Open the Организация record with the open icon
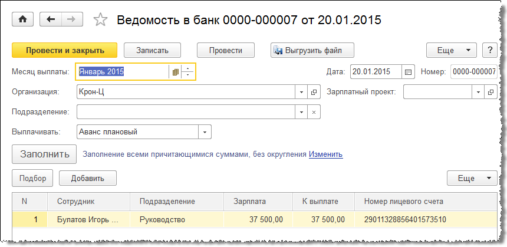 [x=314, y=92]
